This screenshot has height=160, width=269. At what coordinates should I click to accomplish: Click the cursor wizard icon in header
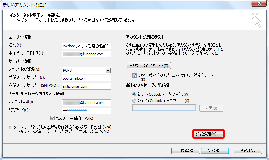coord(256,19)
